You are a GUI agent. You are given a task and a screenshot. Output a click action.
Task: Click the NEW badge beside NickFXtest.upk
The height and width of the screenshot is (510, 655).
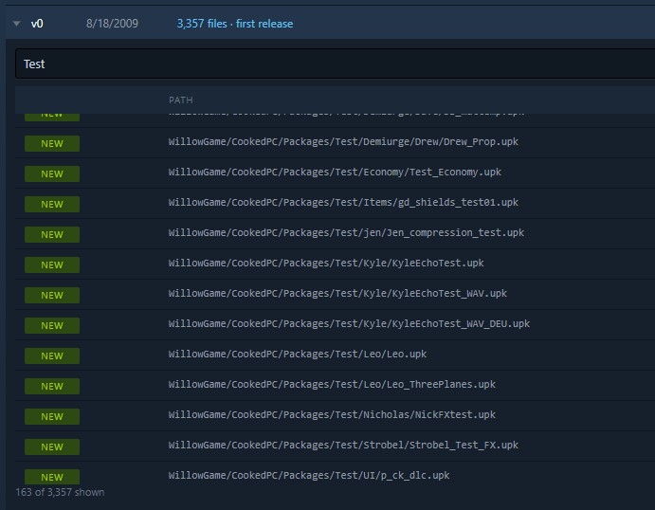[x=52, y=416]
